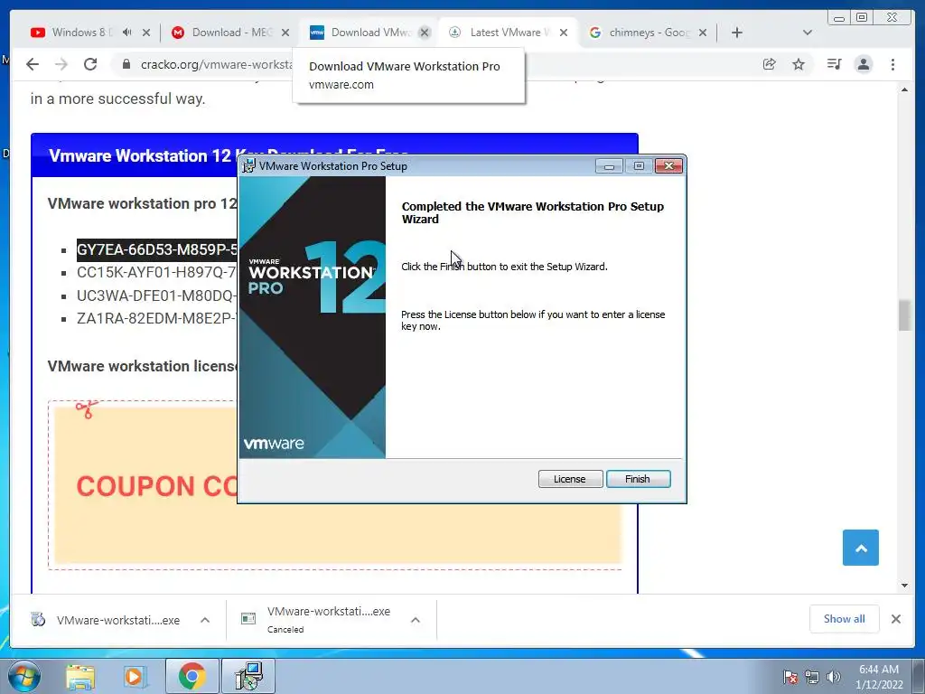925x694 pixels.
Task: Switch to the Download - MEGA tab
Action: pos(232,33)
